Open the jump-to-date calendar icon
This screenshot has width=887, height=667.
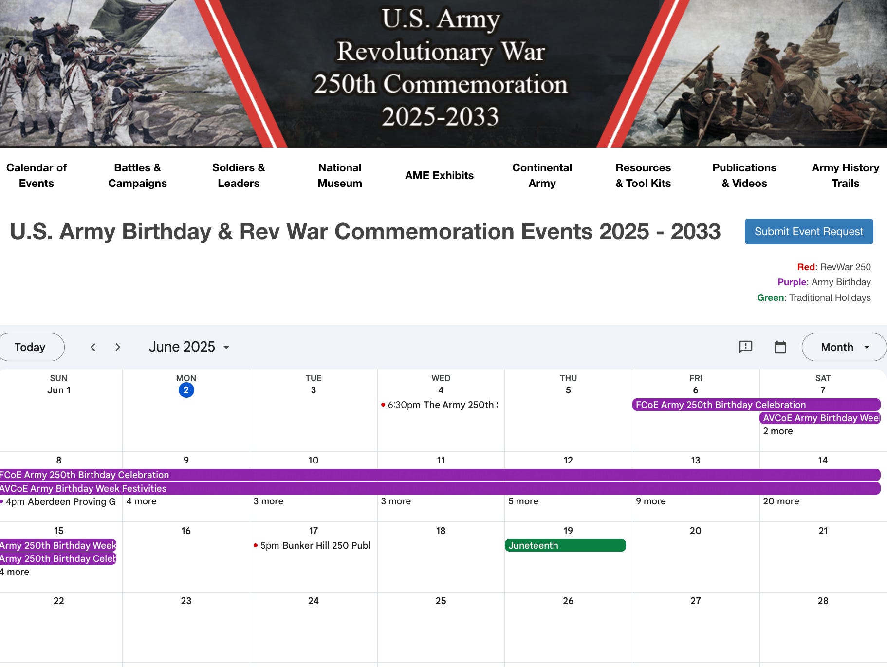[x=780, y=347]
